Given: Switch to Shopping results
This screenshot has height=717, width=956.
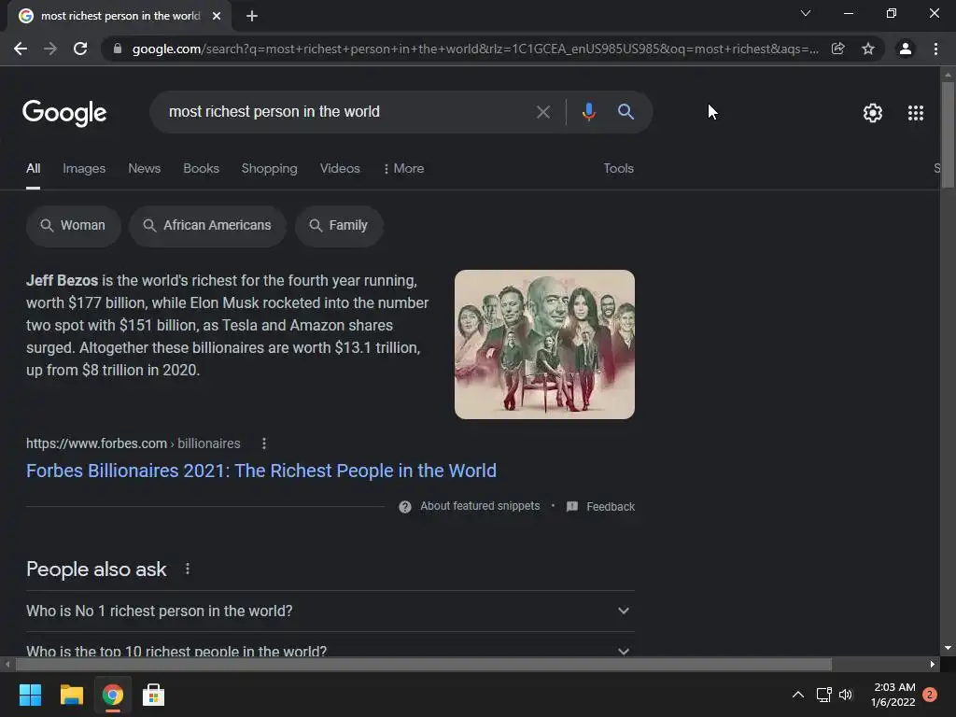Looking at the screenshot, I should pos(270,168).
